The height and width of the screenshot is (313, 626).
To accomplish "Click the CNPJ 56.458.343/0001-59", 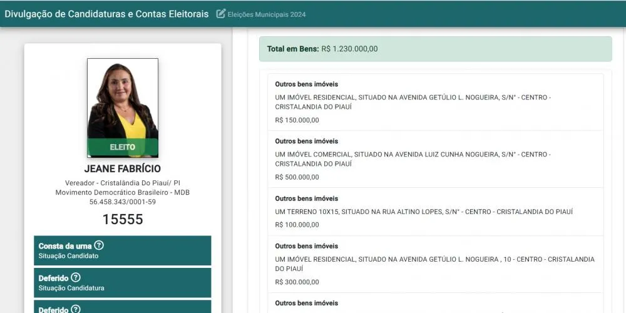I will coord(123,202).
